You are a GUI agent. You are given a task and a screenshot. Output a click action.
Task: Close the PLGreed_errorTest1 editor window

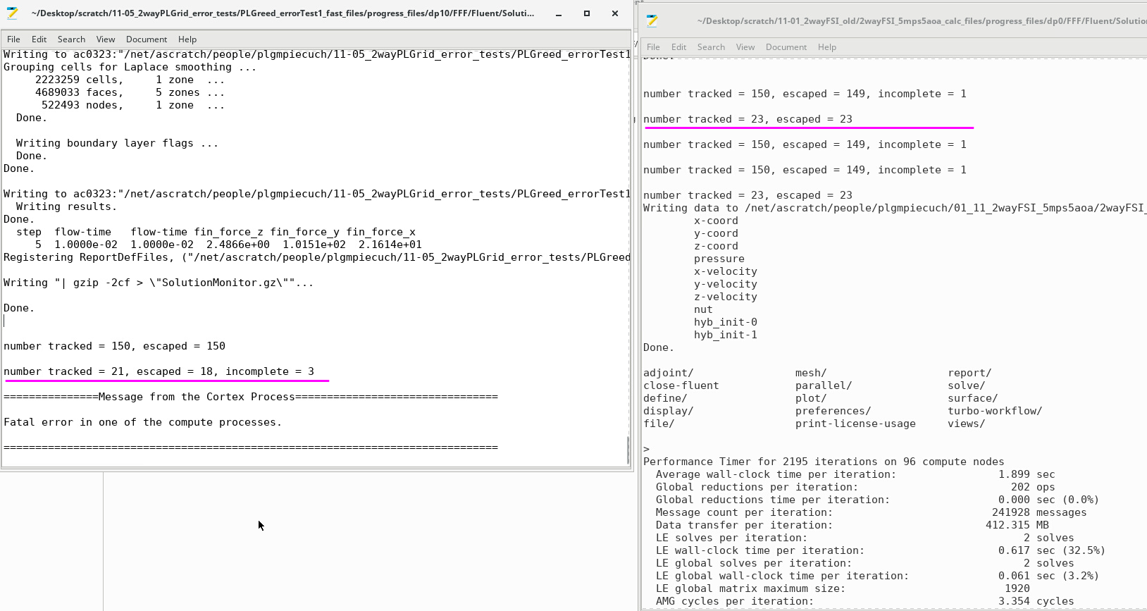[615, 13]
